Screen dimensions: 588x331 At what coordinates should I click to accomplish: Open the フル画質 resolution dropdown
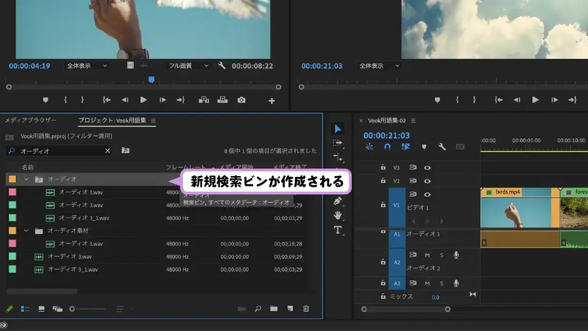click(188, 66)
